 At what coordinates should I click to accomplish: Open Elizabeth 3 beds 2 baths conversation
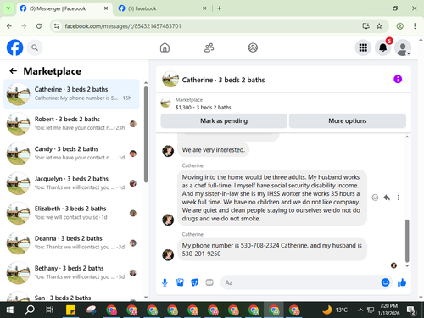(71, 213)
